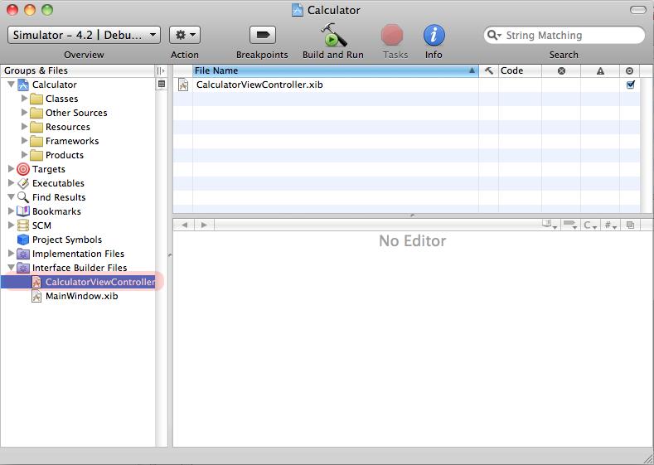Viewport: 654px width, 465px height.
Task: Select the Find Results magnifier icon
Action: tap(23, 197)
